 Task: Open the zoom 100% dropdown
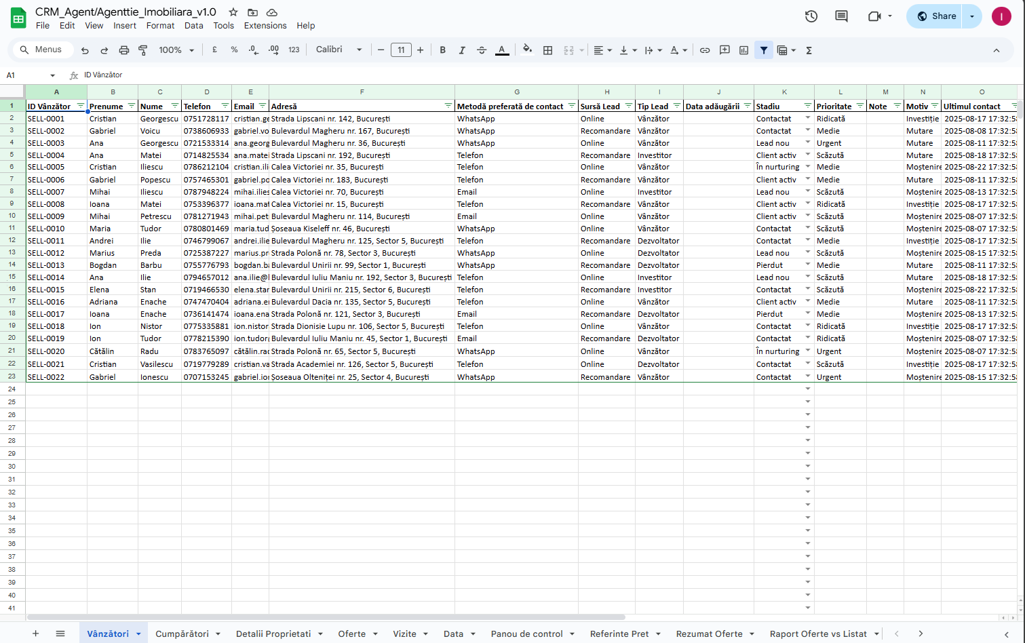coord(176,50)
